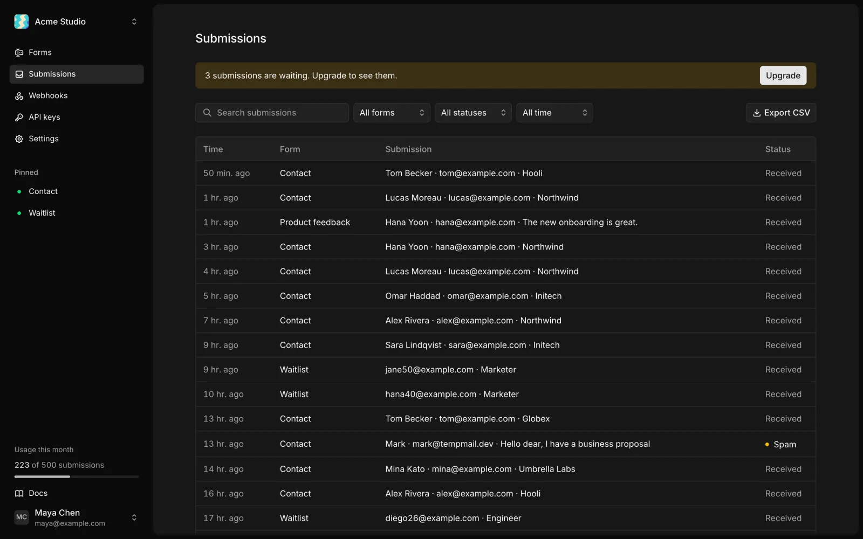The height and width of the screenshot is (539, 863).
Task: Click the download icon on Export CSV
Action: pos(757,113)
